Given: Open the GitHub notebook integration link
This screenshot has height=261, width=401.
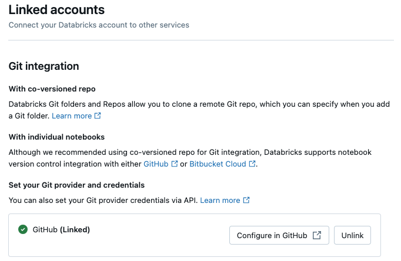Looking at the screenshot, I should (x=156, y=164).
